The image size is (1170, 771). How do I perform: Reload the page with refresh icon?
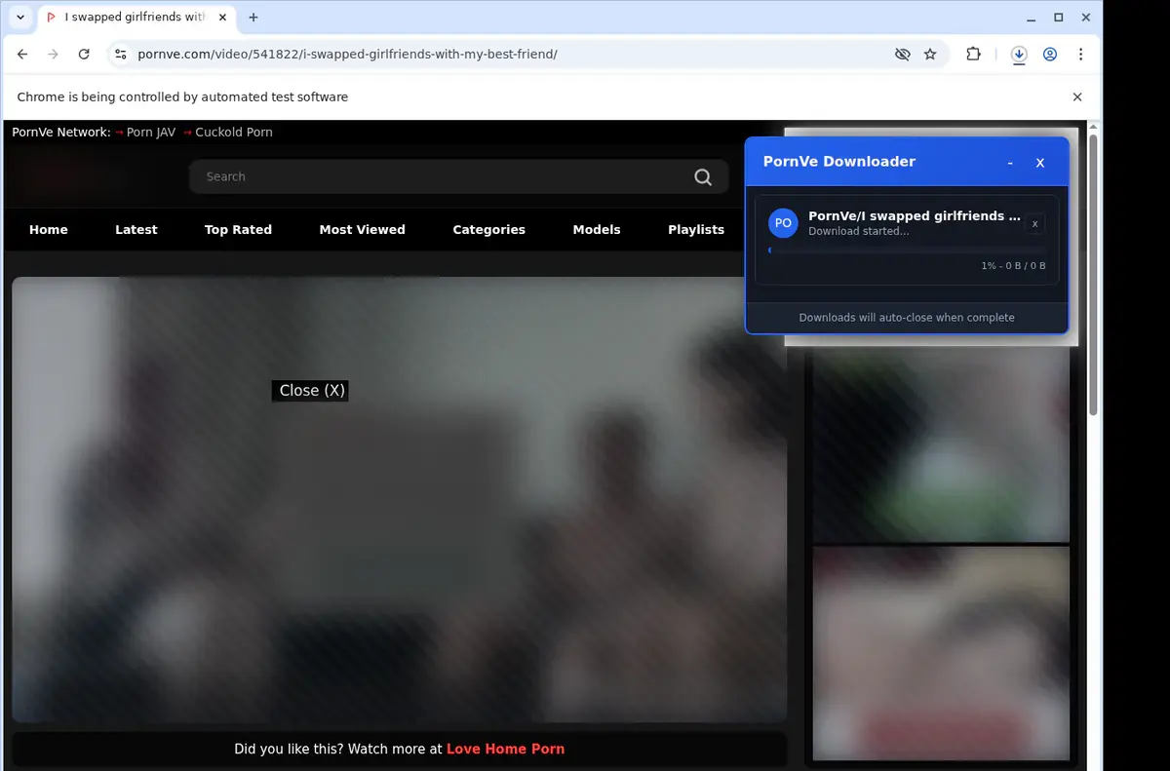pyautogui.click(x=84, y=55)
